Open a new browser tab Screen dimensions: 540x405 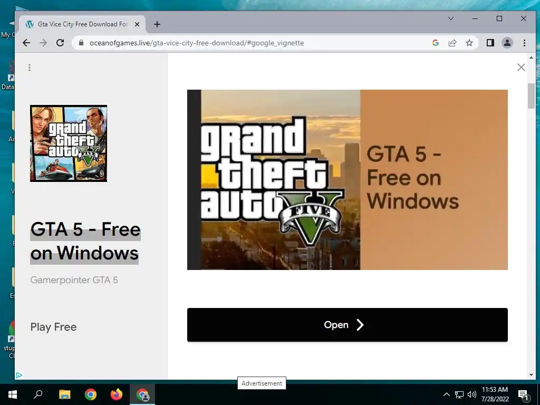157,24
